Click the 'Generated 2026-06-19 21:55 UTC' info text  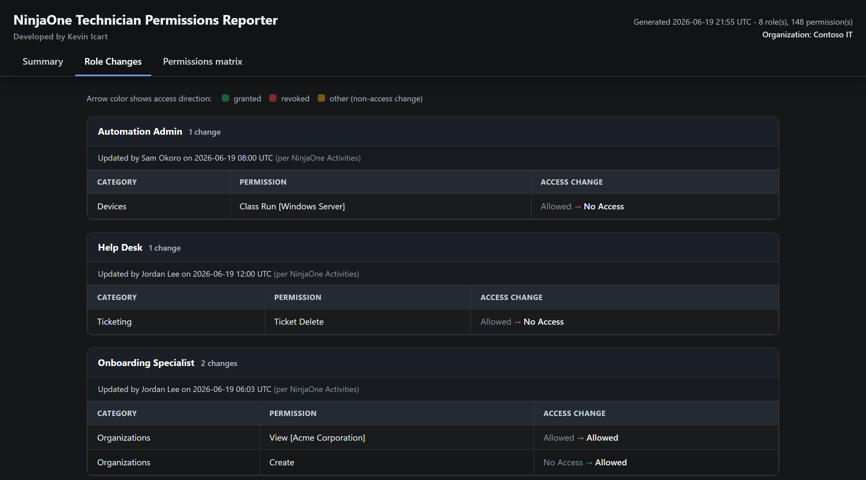743,22
